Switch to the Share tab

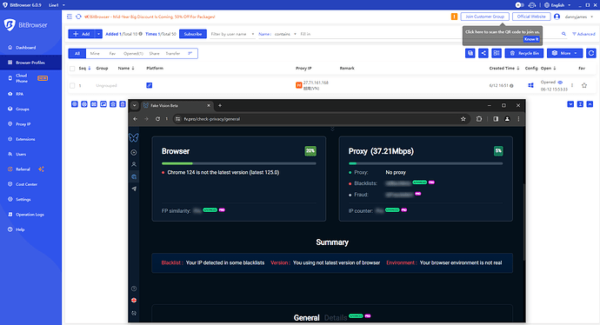(x=154, y=54)
